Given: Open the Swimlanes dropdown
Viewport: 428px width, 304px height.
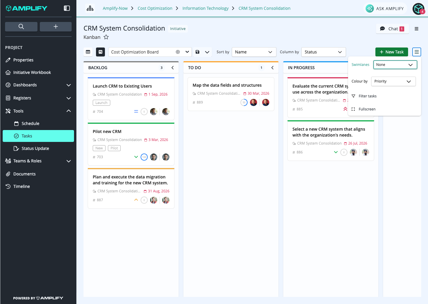Looking at the screenshot, I should click(395, 65).
